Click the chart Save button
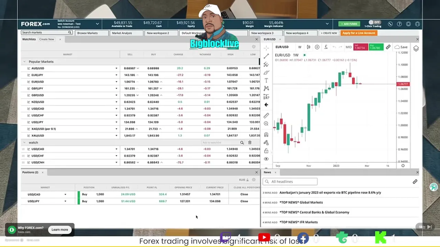This screenshot has height=247, width=440. pos(401,47)
